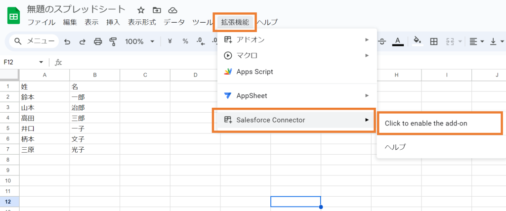Open the Google Sheets home icon
Screen dimensions: 506x211
point(14,16)
